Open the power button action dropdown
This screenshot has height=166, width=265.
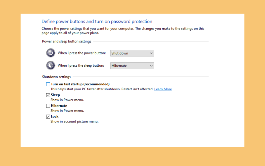132,53
